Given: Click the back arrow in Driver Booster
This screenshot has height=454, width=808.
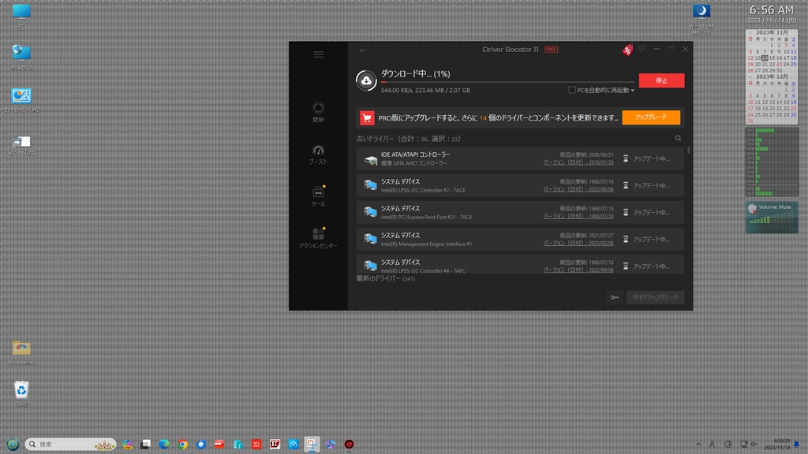Looking at the screenshot, I should click(x=363, y=50).
